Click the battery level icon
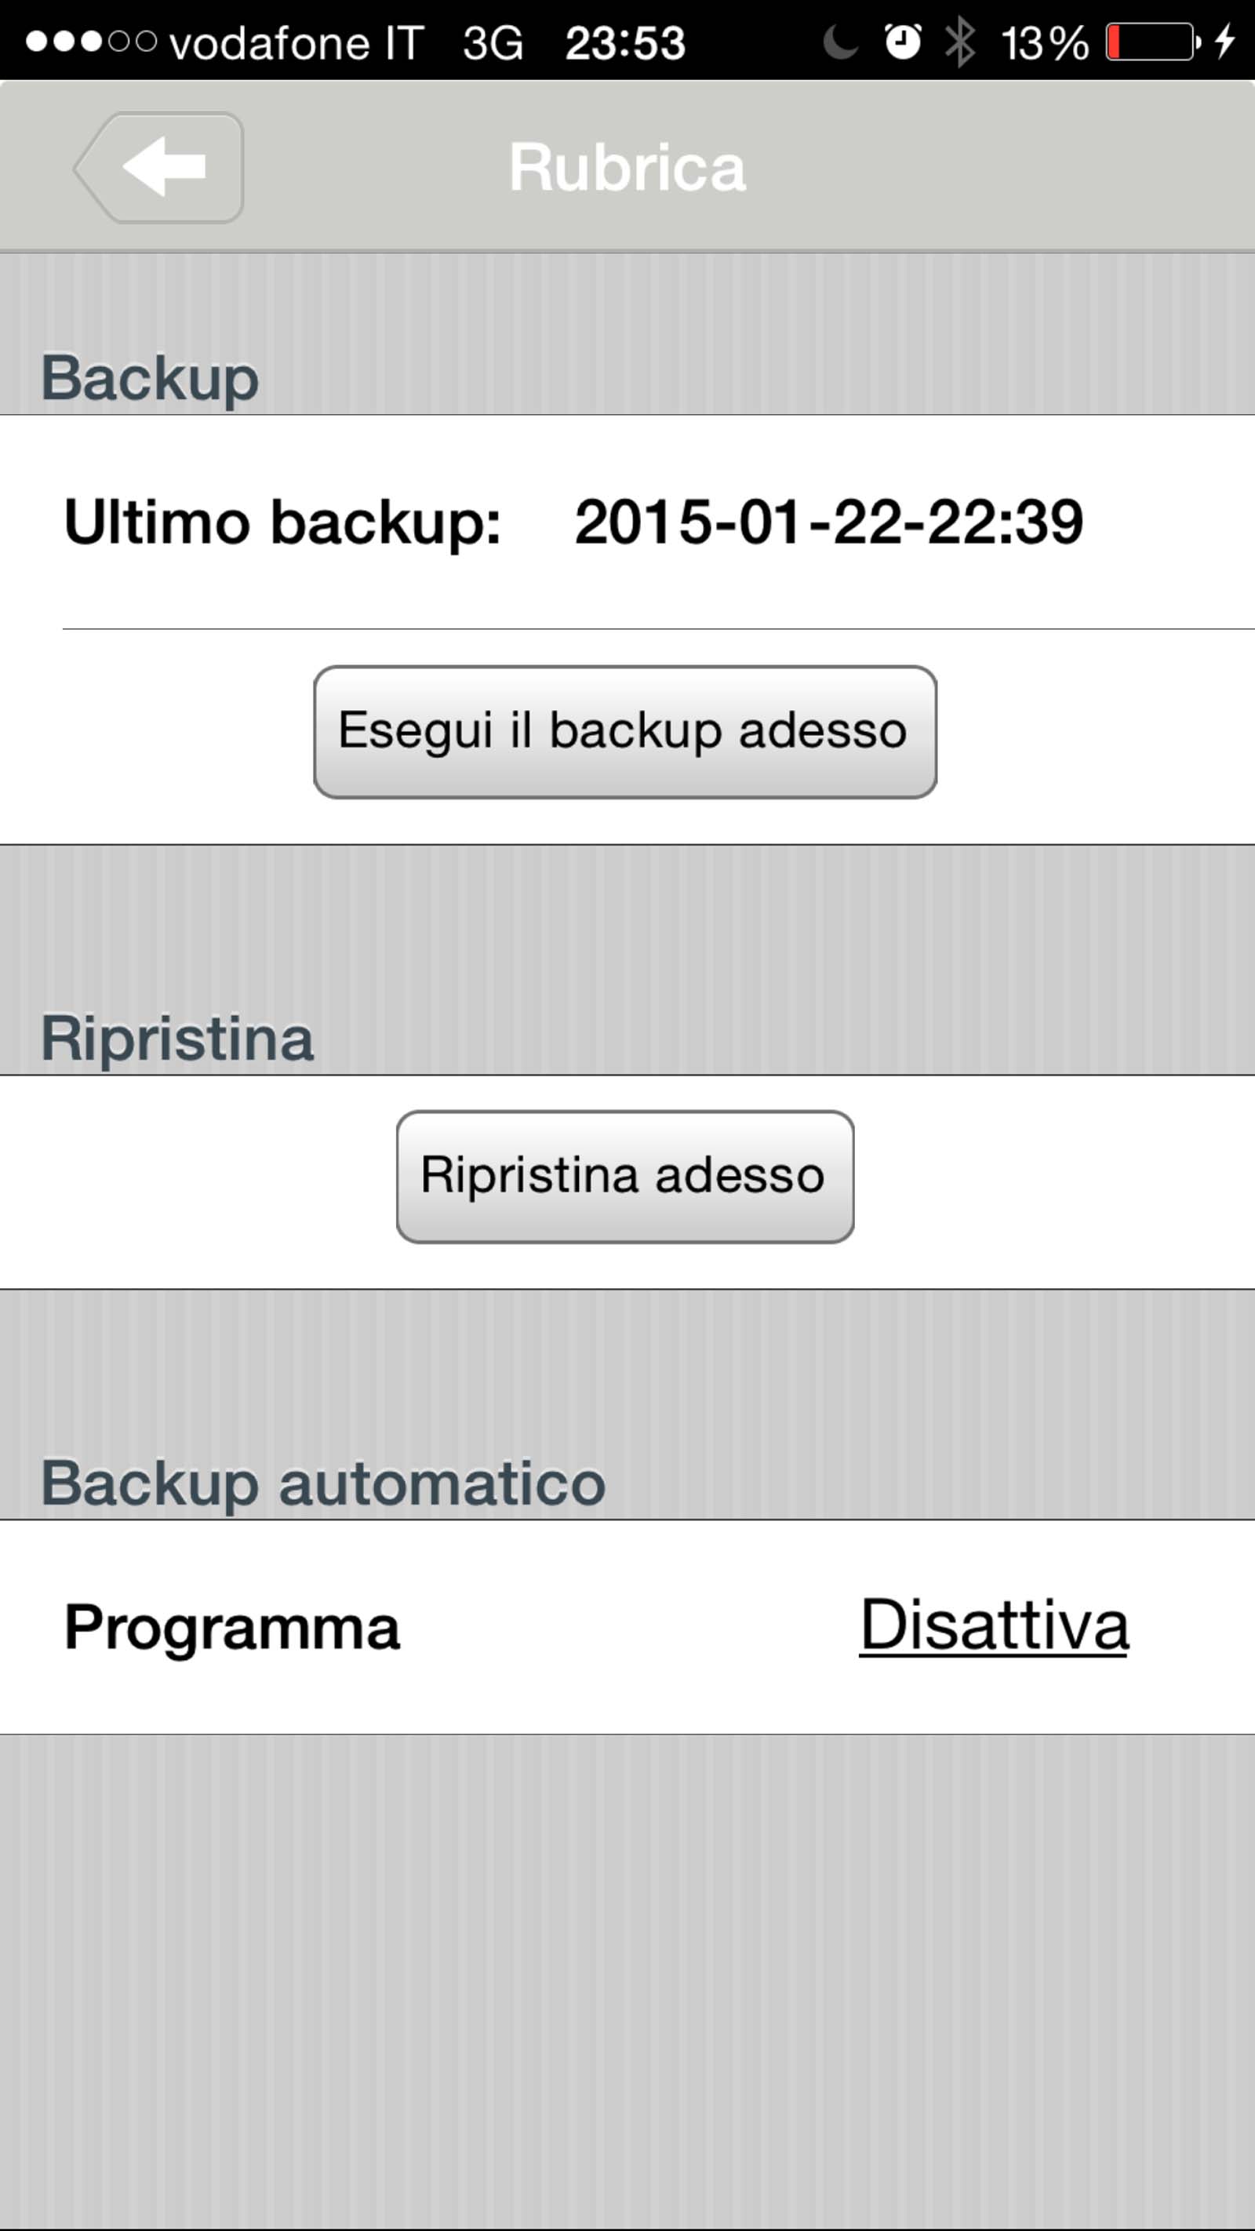The height and width of the screenshot is (2231, 1255). pyautogui.click(x=1153, y=42)
